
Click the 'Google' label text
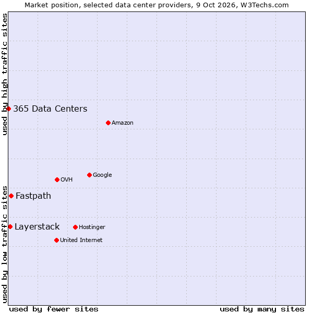pyautogui.click(x=102, y=175)
